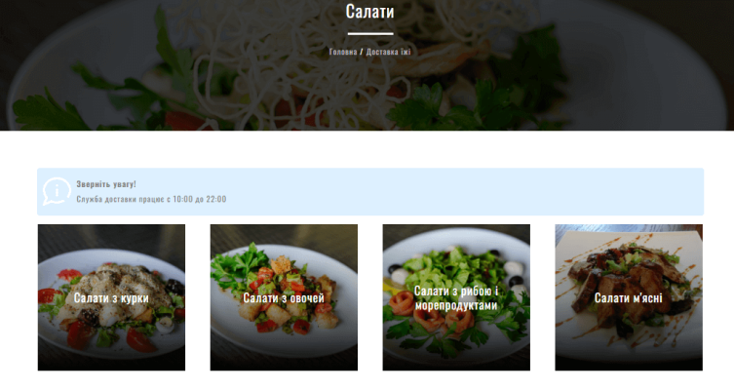Click the Салати page heading
Image resolution: width=734 pixels, height=390 pixels.
369,12
